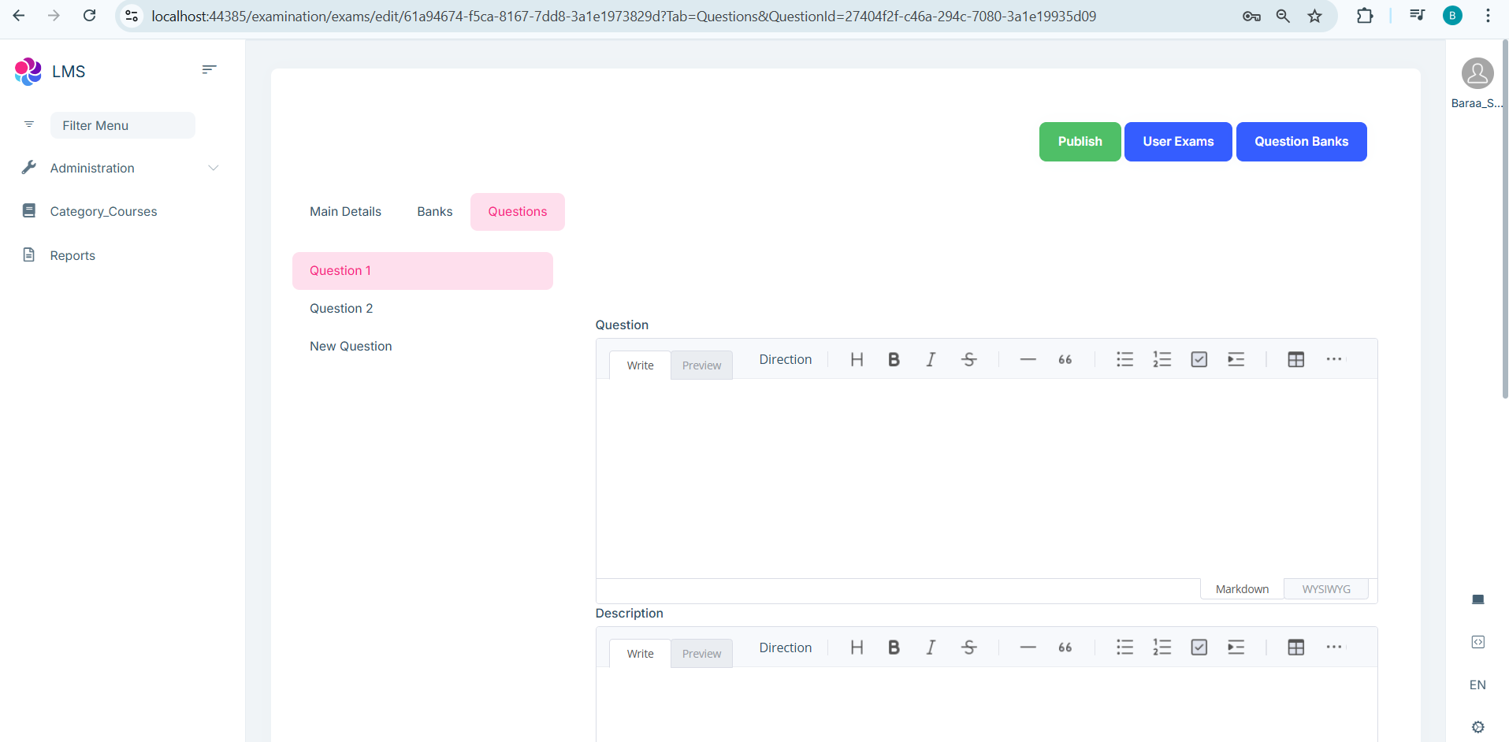
Task: Insert ordered list in the Question editor
Action: coord(1161,360)
